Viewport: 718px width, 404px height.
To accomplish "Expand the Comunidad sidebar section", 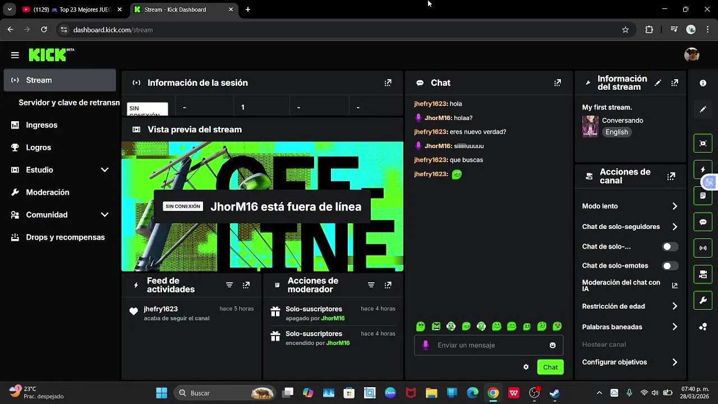I will click(x=59, y=215).
